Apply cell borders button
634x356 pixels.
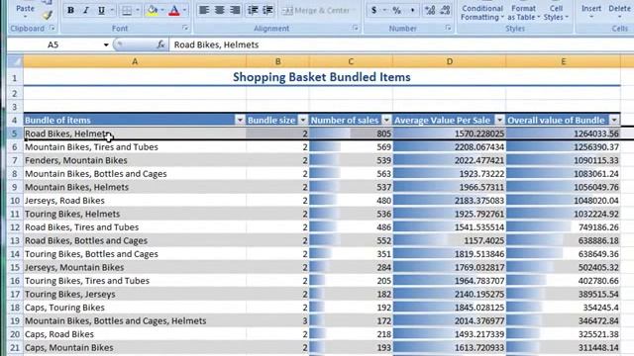point(127,10)
